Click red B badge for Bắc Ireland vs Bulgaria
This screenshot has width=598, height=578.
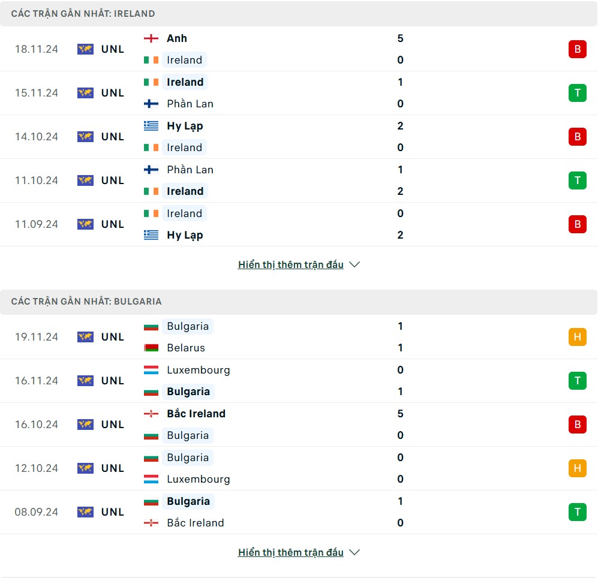point(577,425)
